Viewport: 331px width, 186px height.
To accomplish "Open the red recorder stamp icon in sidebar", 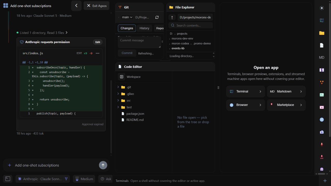I will (322, 157).
